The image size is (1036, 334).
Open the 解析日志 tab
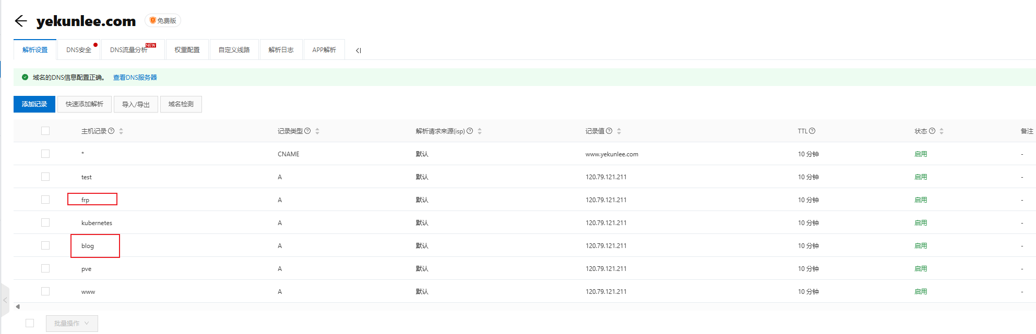coord(281,50)
